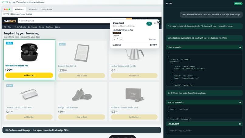Viewport: 245px width, 138px height.
Task: Add Current 7-in-1 USB-C Hub to cart
Action: pos(29,117)
